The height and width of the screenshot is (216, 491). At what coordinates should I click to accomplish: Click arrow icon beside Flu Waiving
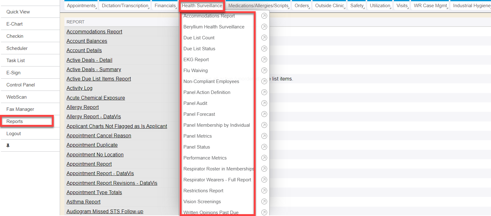click(x=264, y=71)
